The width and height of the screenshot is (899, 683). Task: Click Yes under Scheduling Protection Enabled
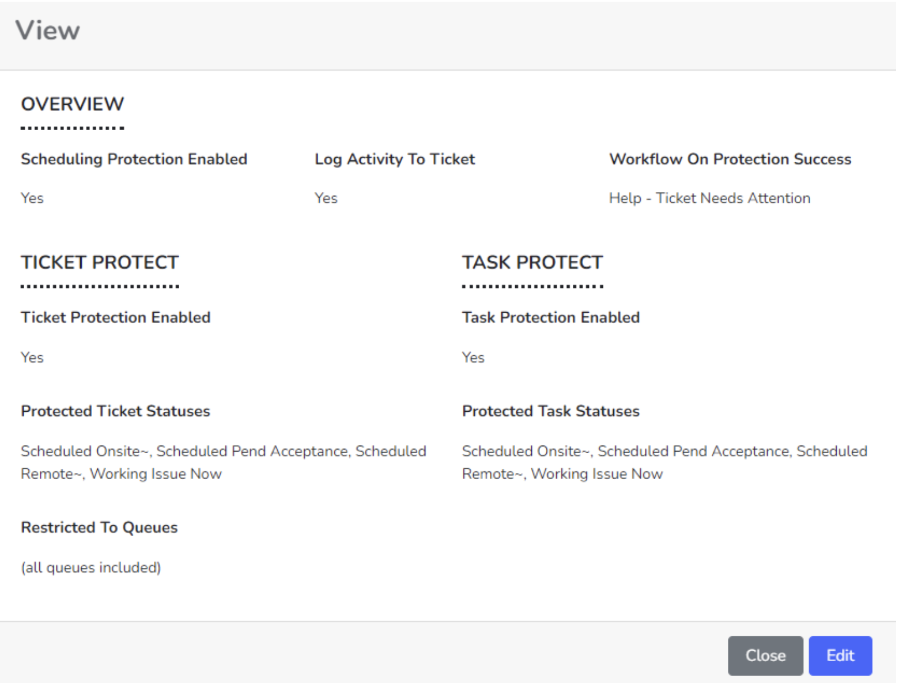click(x=32, y=198)
